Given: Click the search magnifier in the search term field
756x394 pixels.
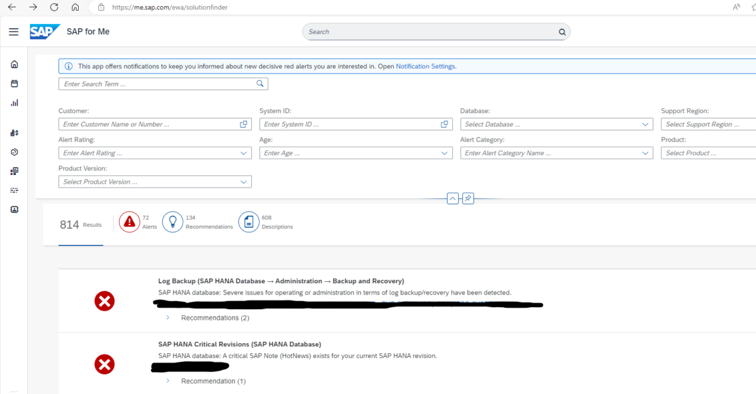Looking at the screenshot, I should 259,83.
